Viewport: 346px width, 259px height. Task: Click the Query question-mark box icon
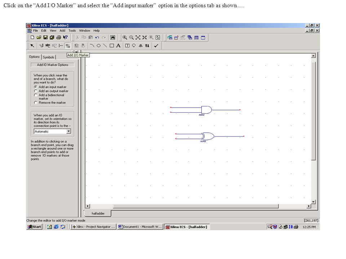click(x=127, y=46)
